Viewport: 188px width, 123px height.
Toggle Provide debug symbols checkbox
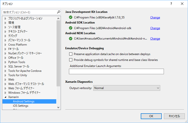[x=71, y=60]
